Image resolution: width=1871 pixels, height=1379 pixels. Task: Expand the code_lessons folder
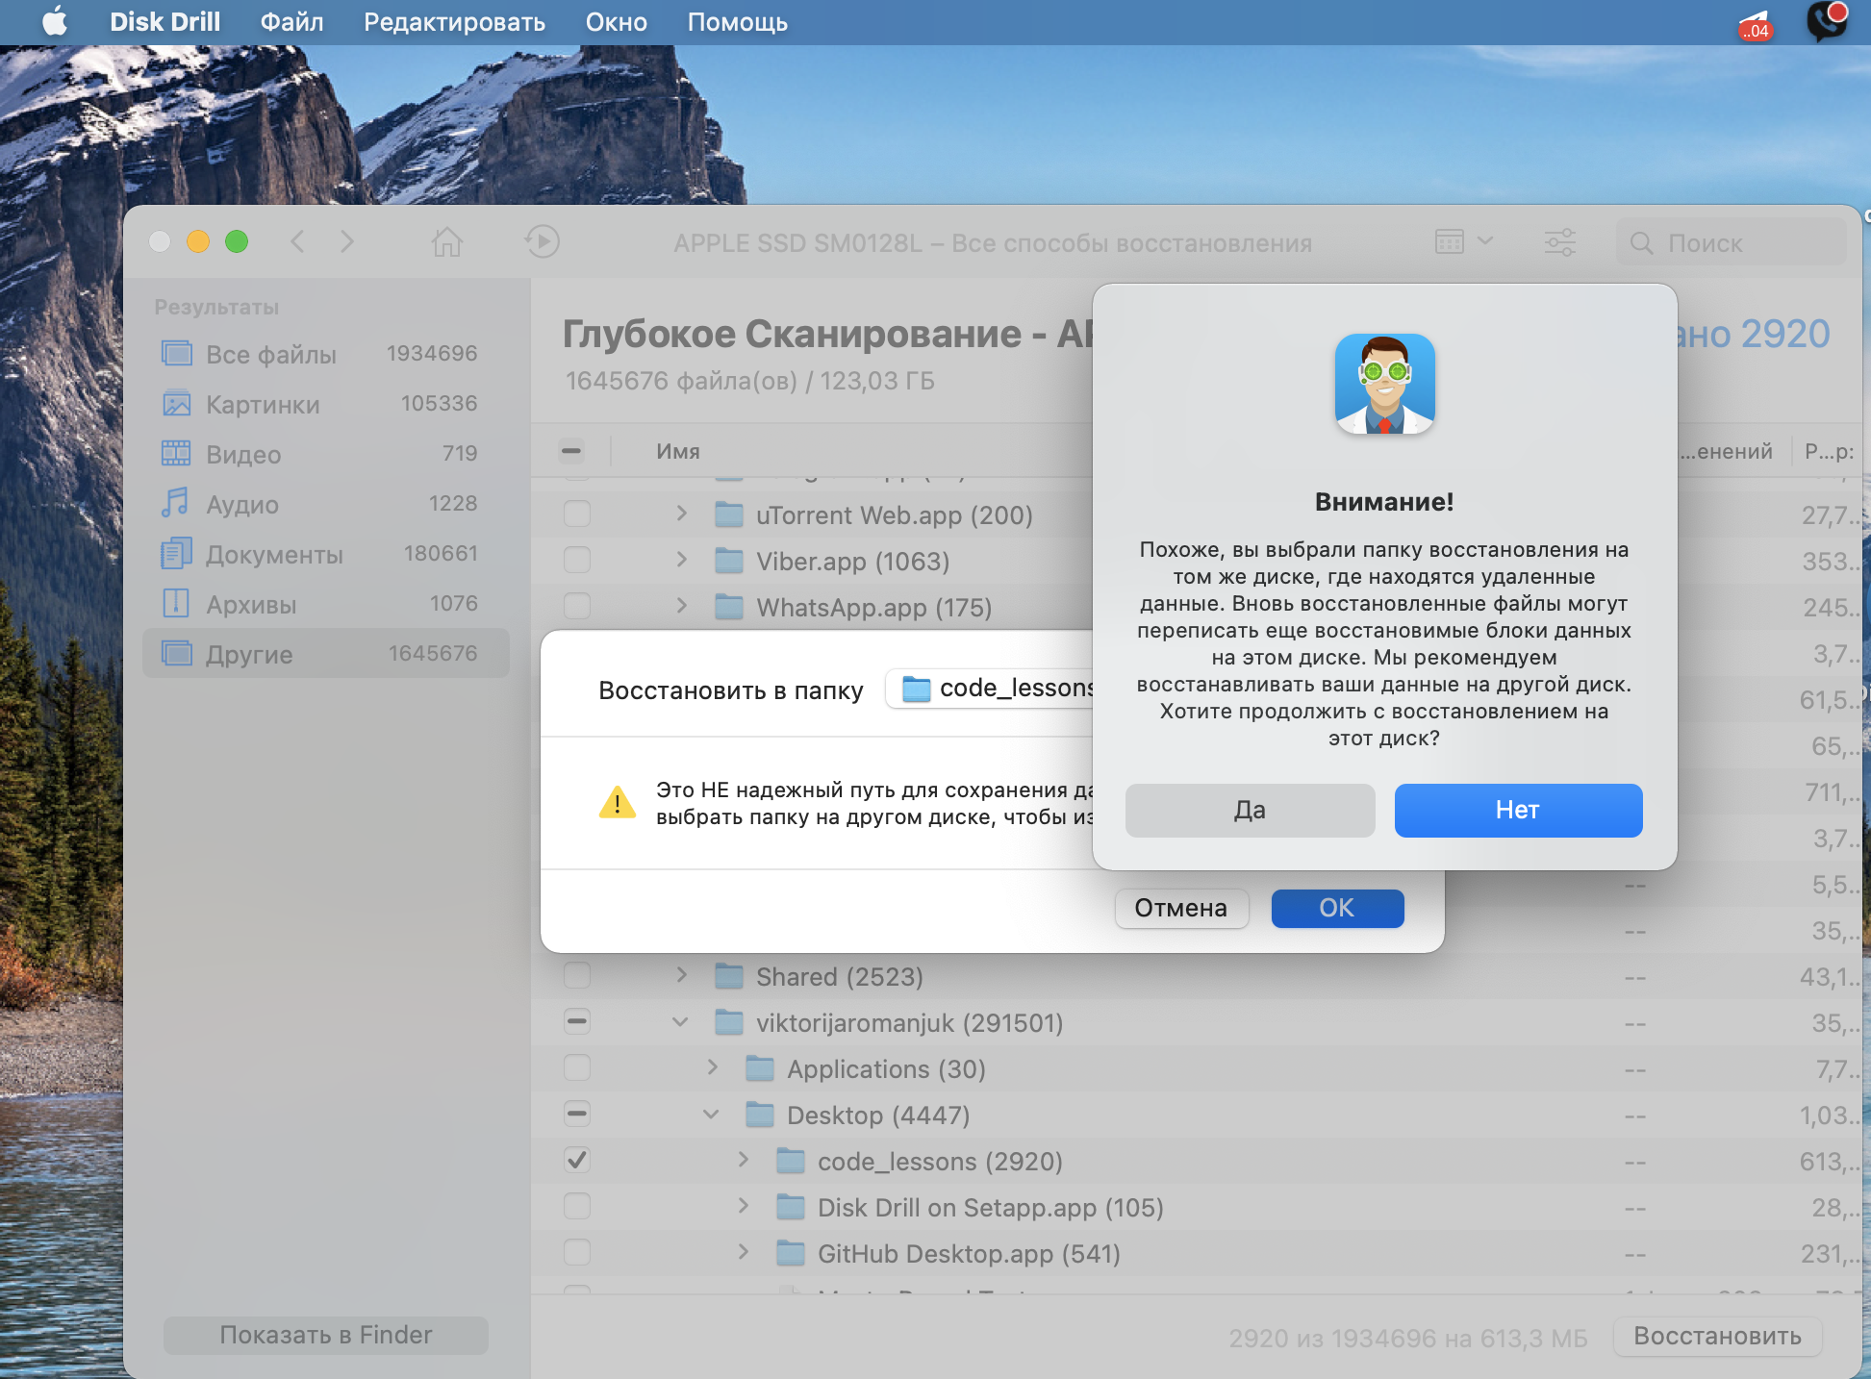tap(743, 1160)
